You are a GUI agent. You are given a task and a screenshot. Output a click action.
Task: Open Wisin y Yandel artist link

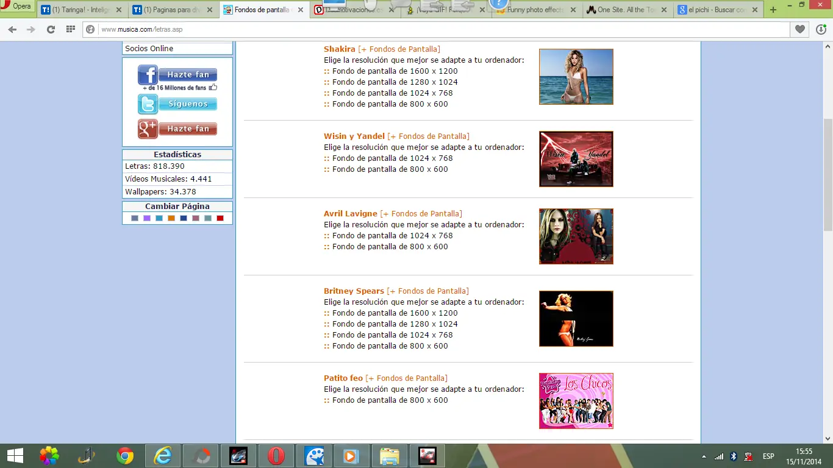point(354,136)
